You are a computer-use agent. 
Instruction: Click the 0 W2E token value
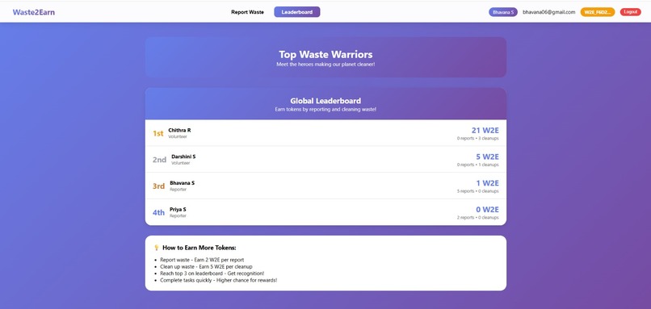(x=487, y=210)
